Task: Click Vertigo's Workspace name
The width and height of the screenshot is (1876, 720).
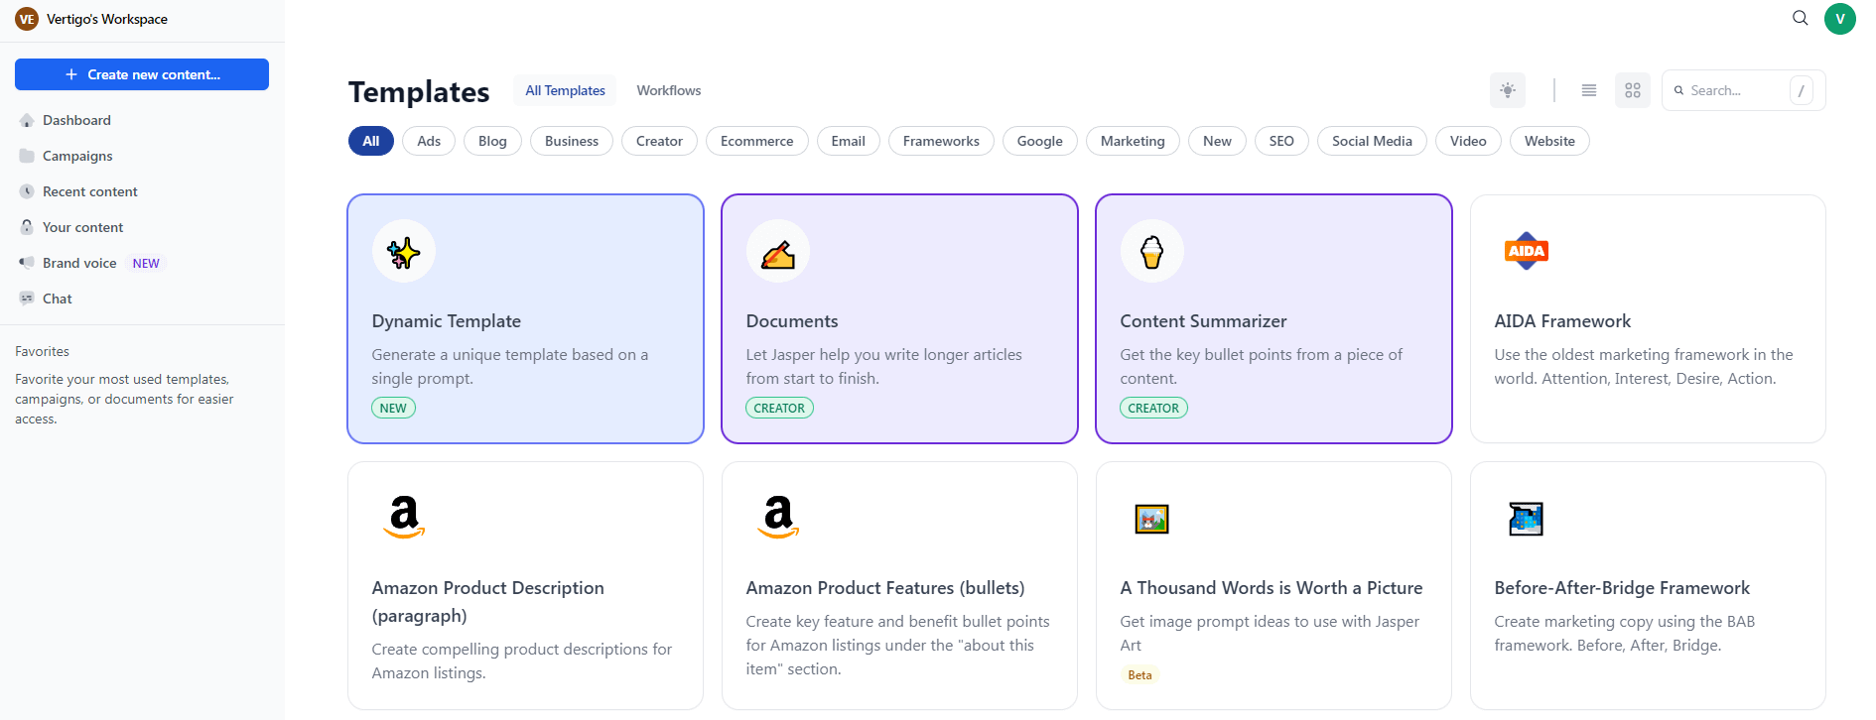Action: pyautogui.click(x=107, y=19)
